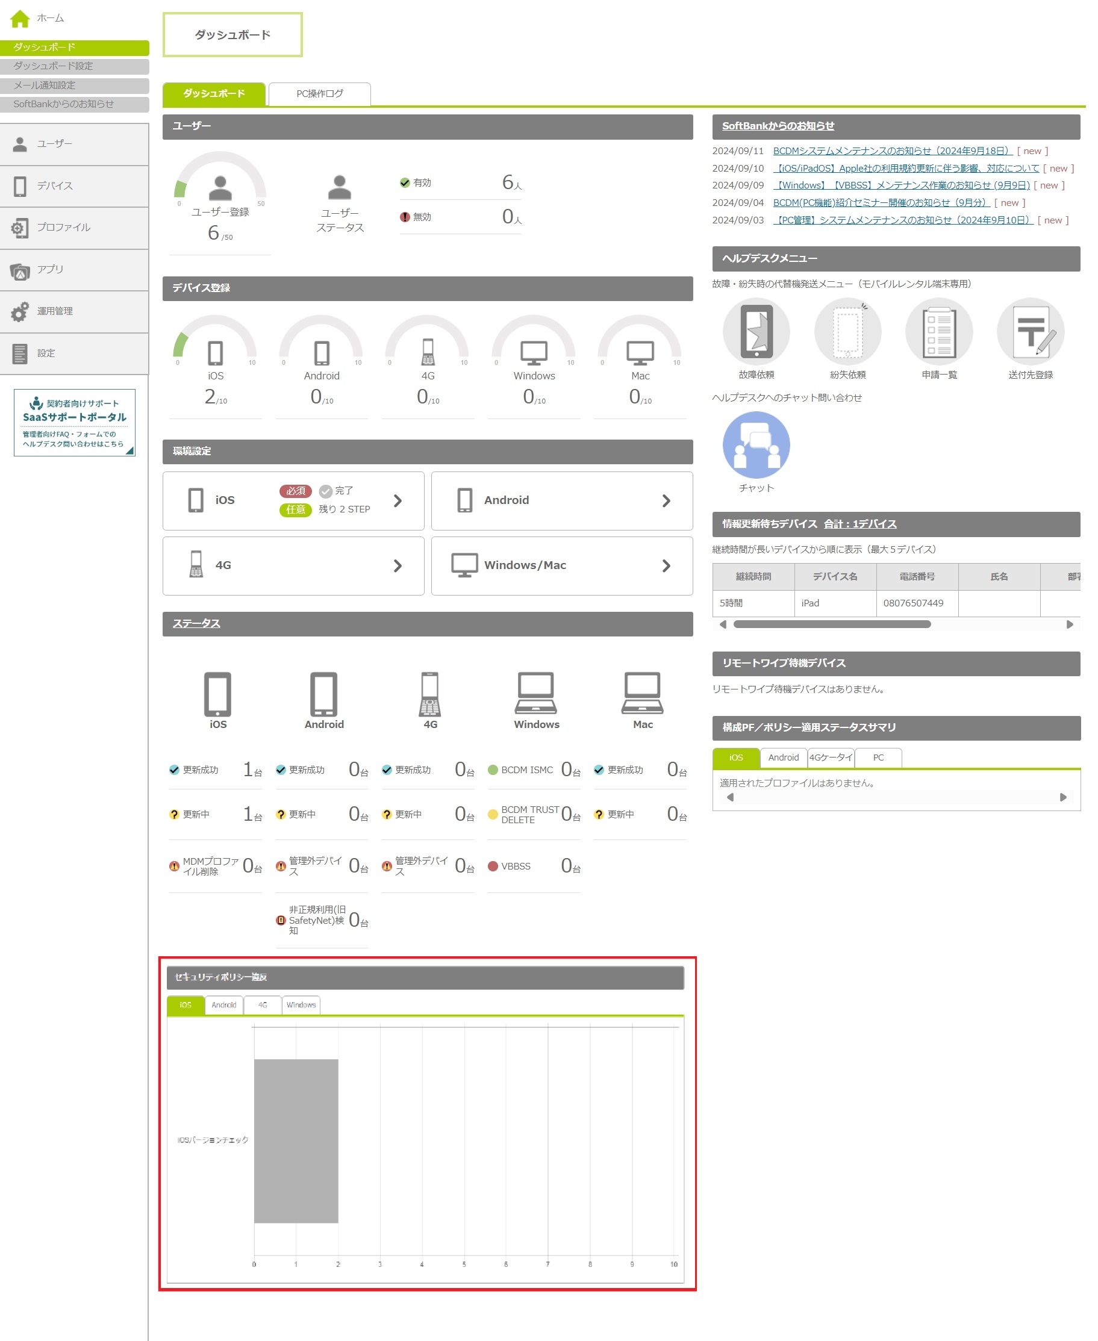
Task: Open the アプリ sidebar menu
Action: pos(74,270)
